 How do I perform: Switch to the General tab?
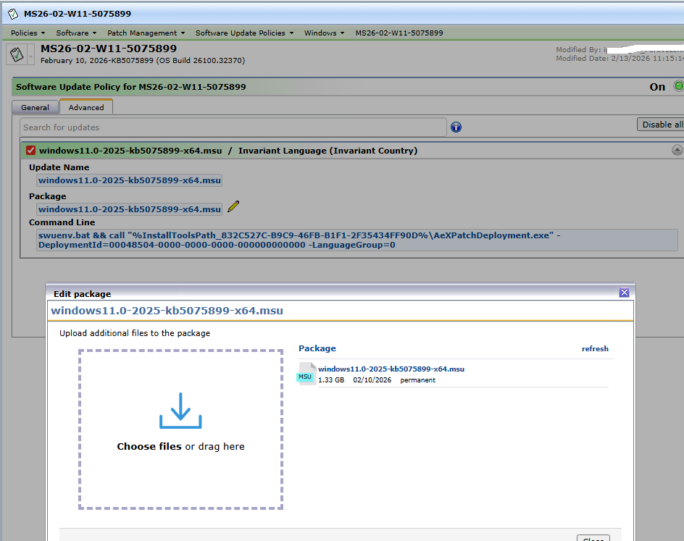(35, 107)
